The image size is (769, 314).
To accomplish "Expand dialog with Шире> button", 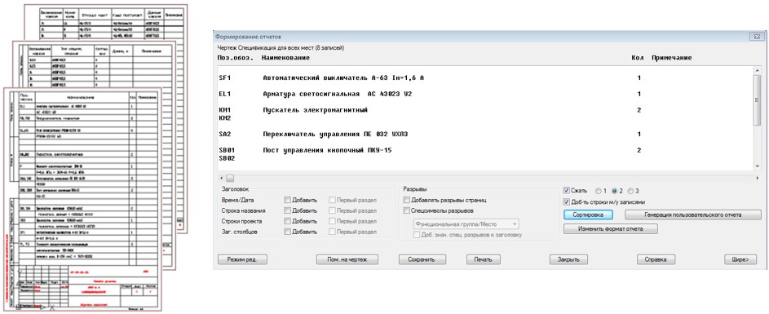I will 740,259.
